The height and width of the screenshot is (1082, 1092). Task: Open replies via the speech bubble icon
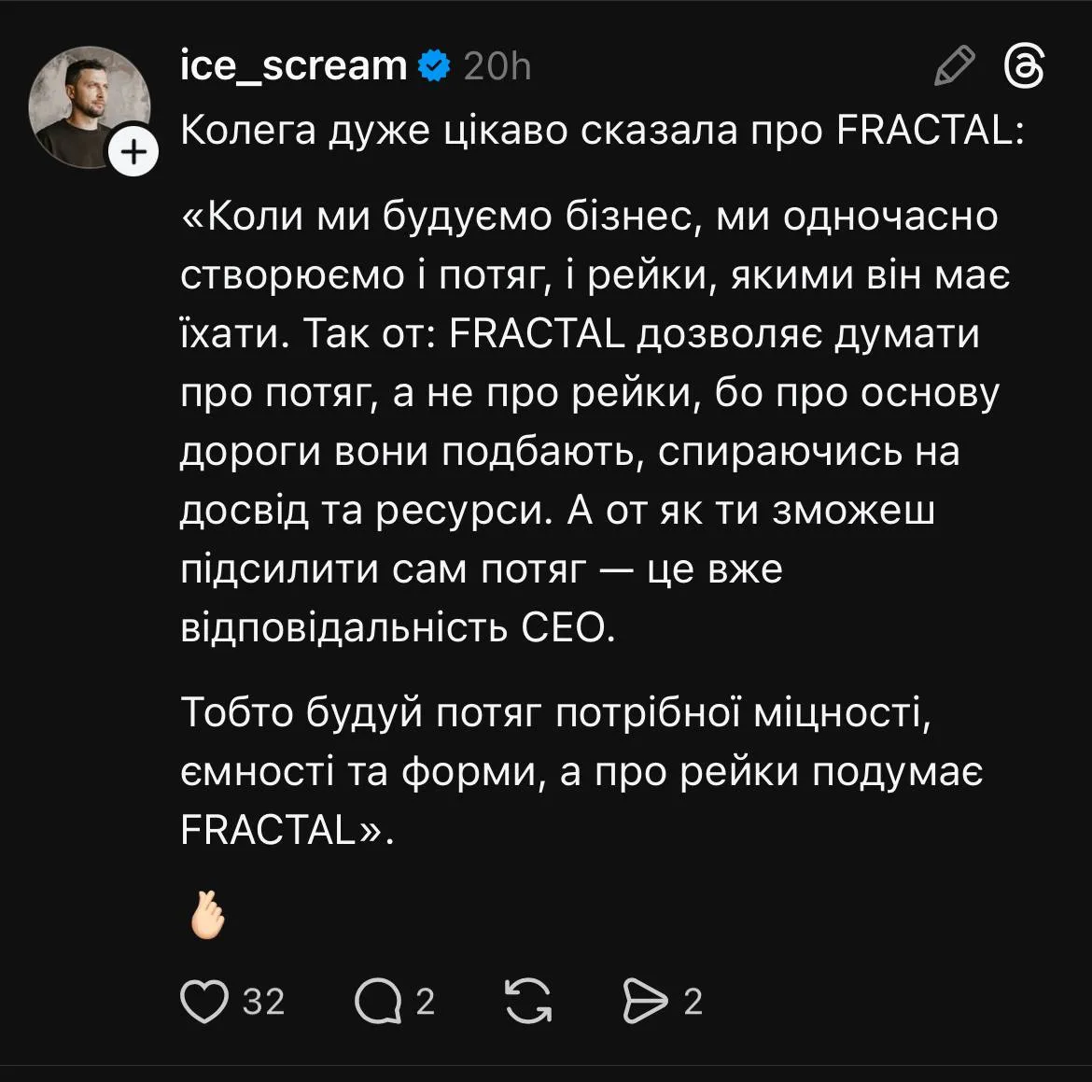click(378, 1001)
